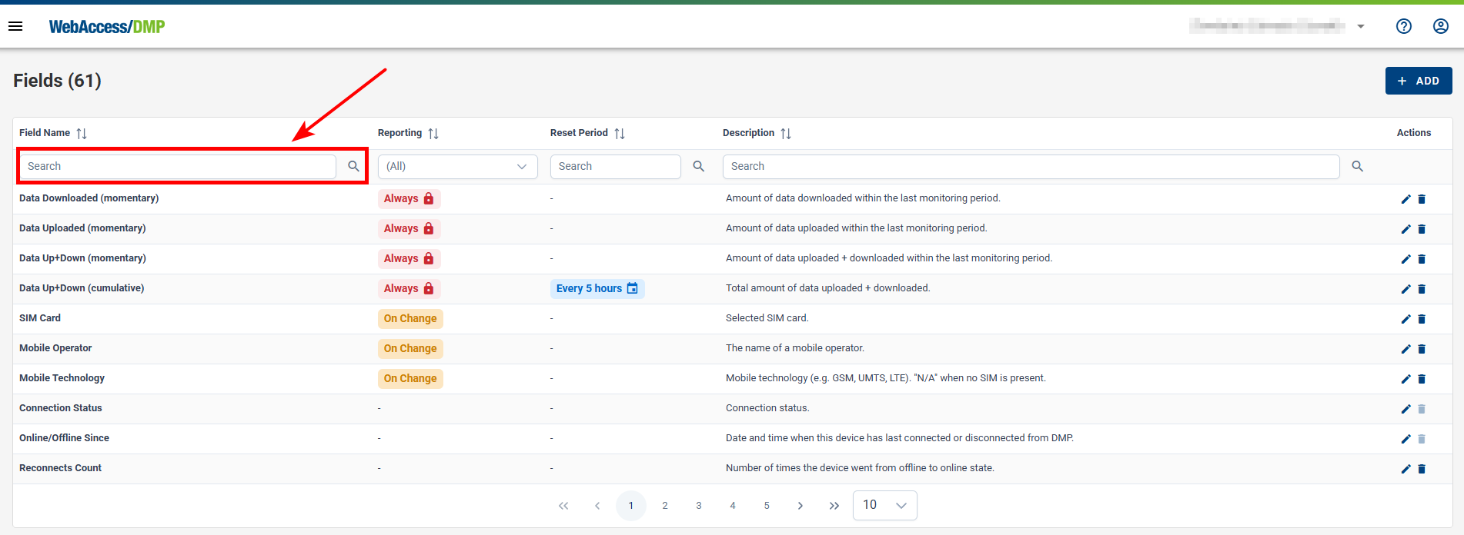This screenshot has width=1464, height=535.
Task: Sort the table by Description column
Action: (x=785, y=134)
